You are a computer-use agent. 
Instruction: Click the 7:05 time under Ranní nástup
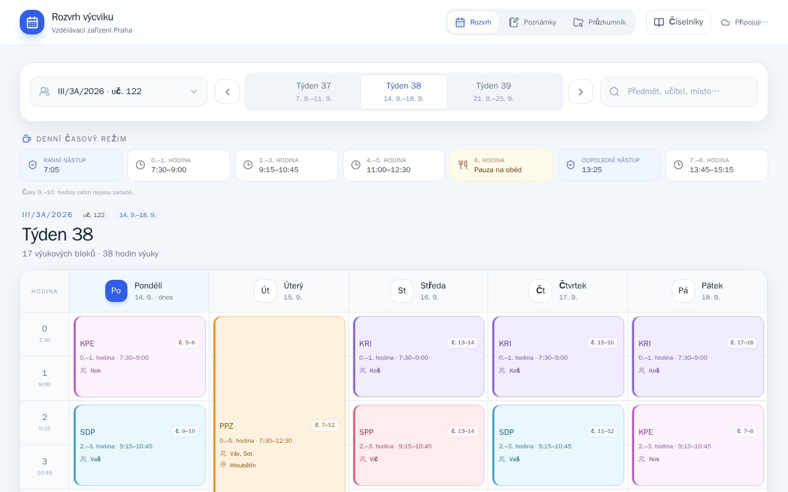(52, 170)
